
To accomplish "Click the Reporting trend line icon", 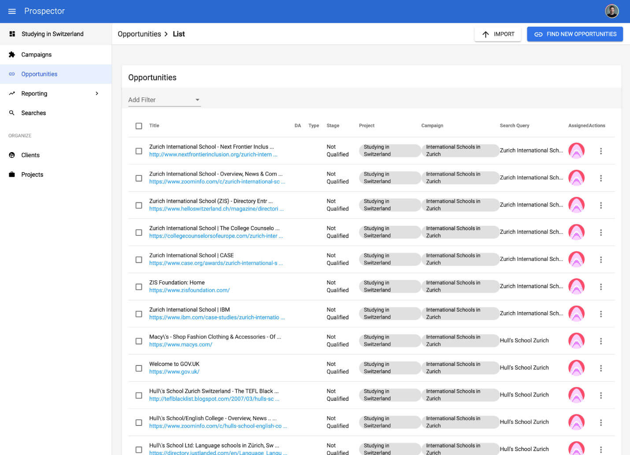I will pos(12,93).
